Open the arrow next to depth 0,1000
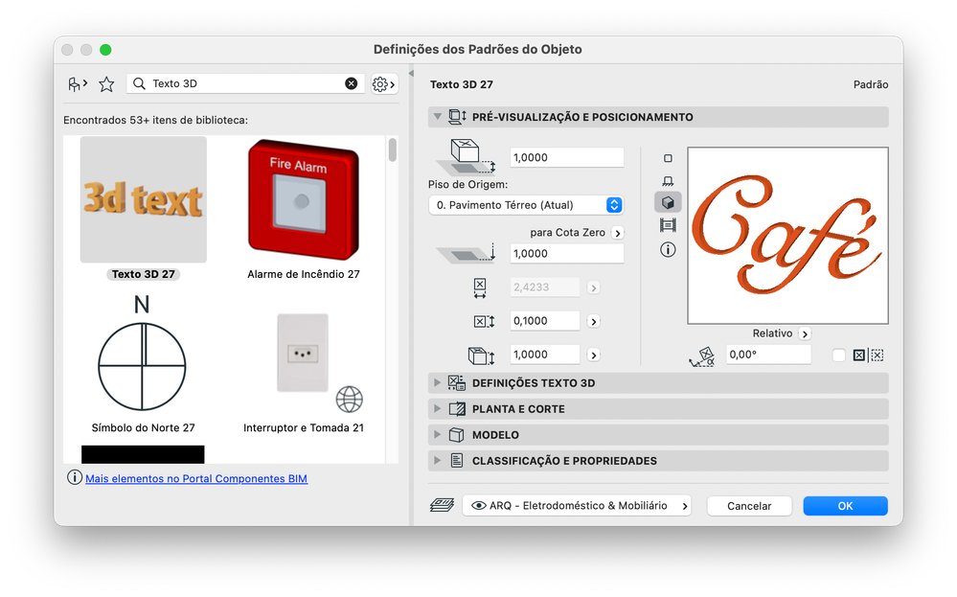The height and width of the screenshot is (597, 957). tap(593, 321)
